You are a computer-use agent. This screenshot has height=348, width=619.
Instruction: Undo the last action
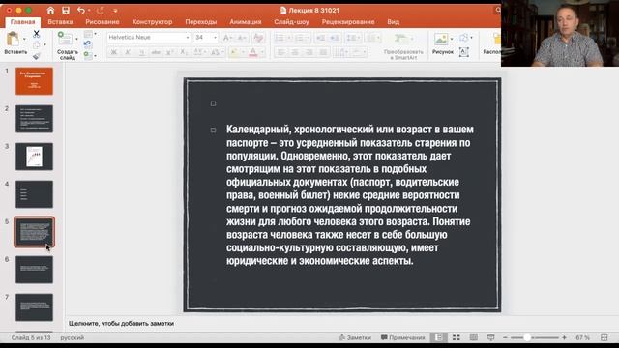(x=81, y=11)
